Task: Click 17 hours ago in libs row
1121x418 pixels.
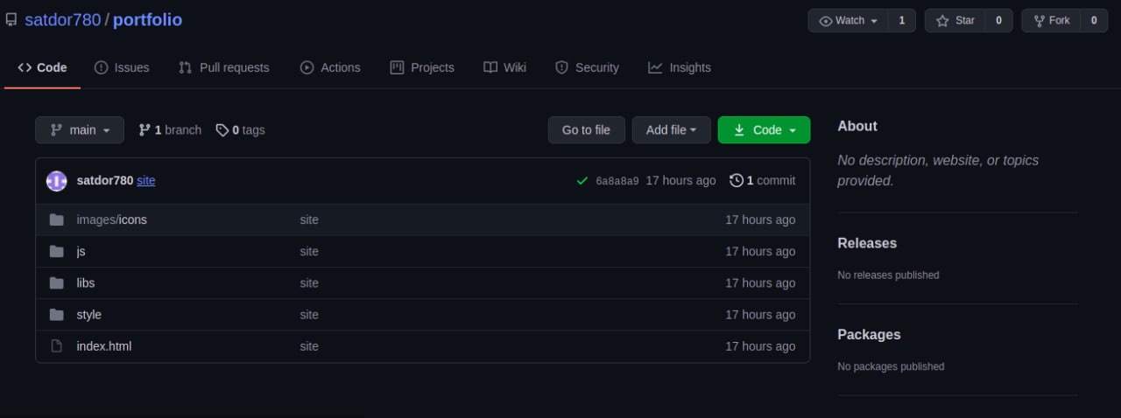Action: pos(760,282)
